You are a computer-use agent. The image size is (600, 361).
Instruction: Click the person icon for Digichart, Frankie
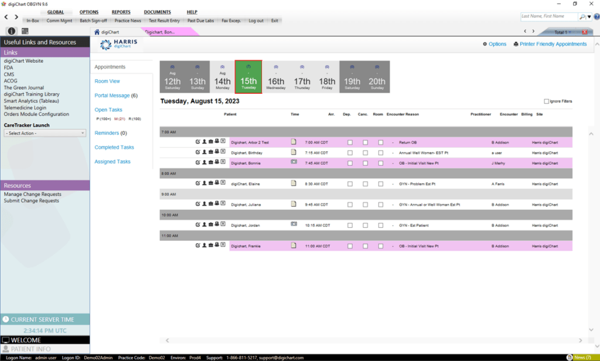coord(204,246)
